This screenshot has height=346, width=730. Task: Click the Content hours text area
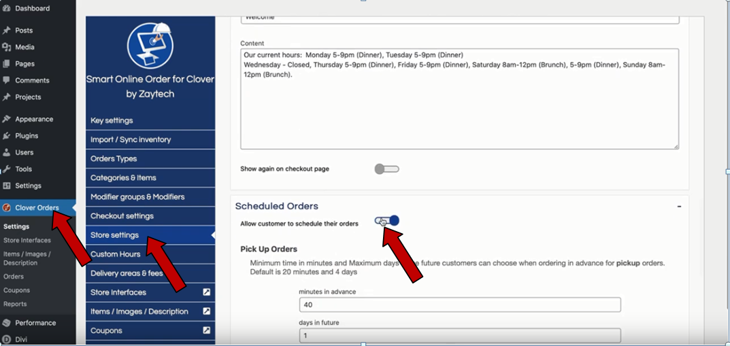coord(459,99)
